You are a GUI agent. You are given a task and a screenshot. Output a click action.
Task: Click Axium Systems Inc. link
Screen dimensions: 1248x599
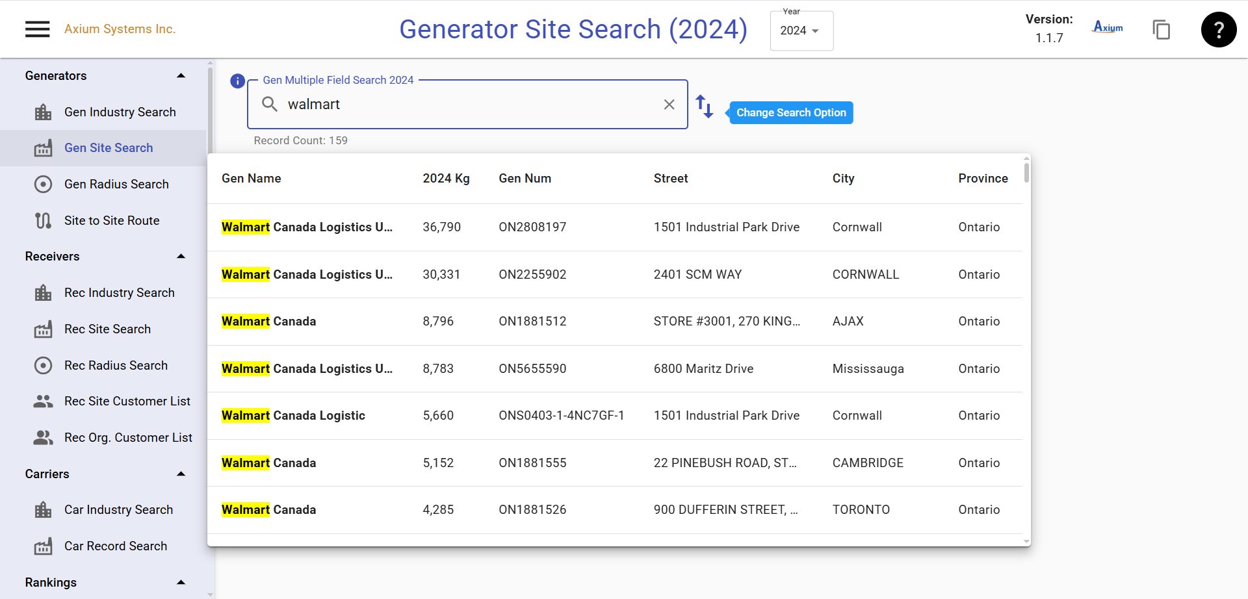120,29
